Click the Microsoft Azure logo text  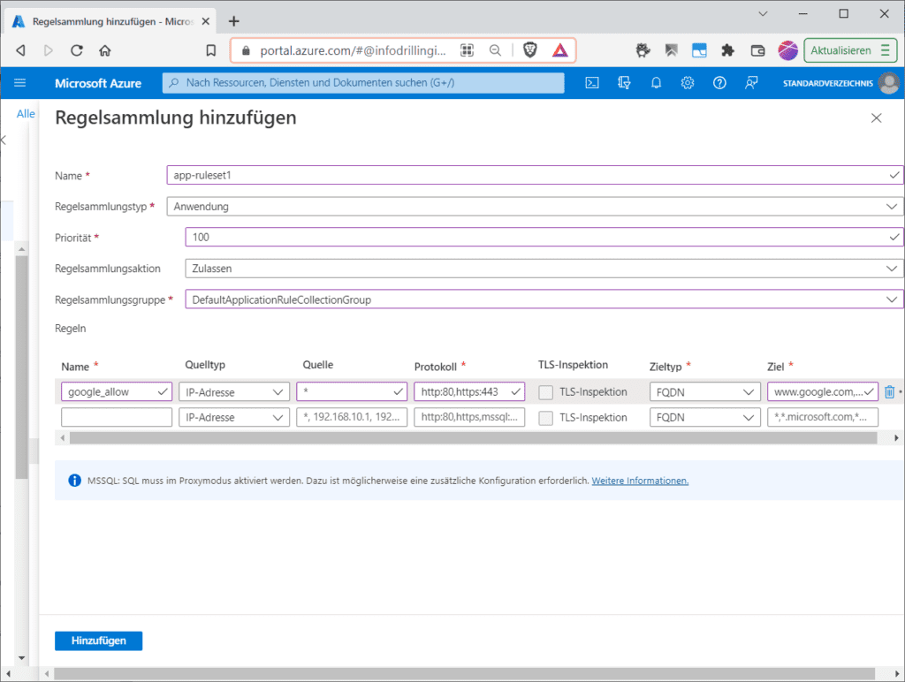point(98,83)
